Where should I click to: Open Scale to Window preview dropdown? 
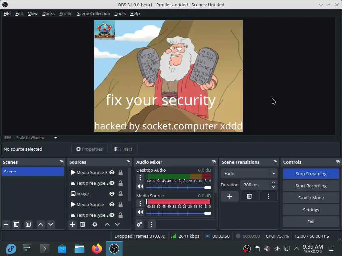point(56,138)
